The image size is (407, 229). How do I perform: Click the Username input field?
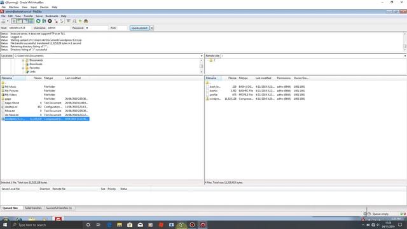click(59, 28)
